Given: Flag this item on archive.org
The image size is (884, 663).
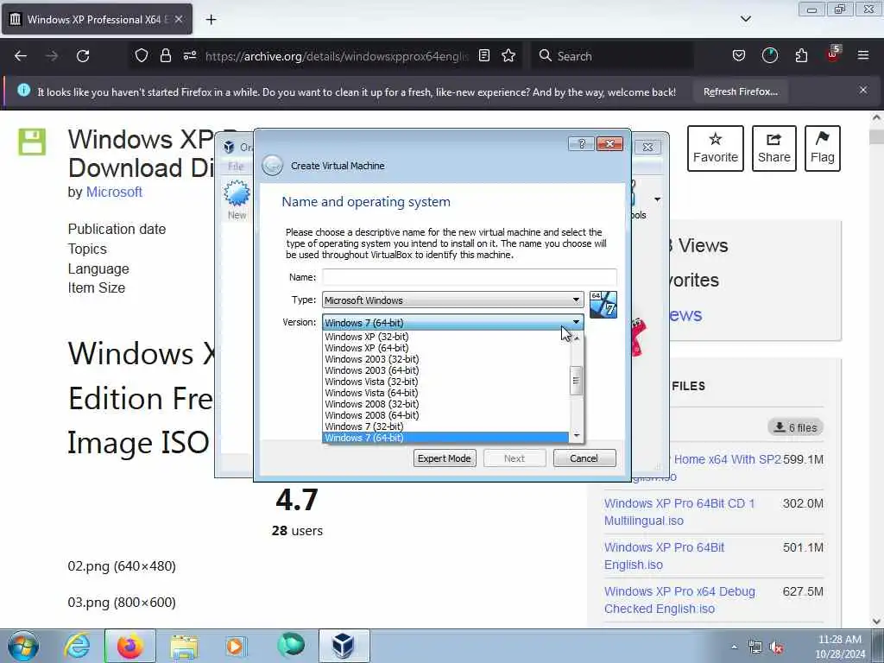Looking at the screenshot, I should coord(822,148).
